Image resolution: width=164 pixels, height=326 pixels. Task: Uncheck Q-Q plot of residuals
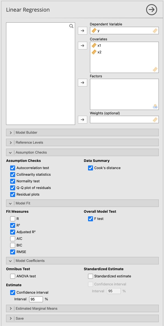click(x=12, y=188)
